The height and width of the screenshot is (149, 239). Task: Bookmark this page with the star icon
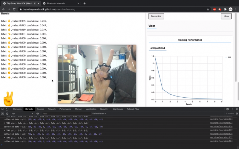(x=208, y=9)
